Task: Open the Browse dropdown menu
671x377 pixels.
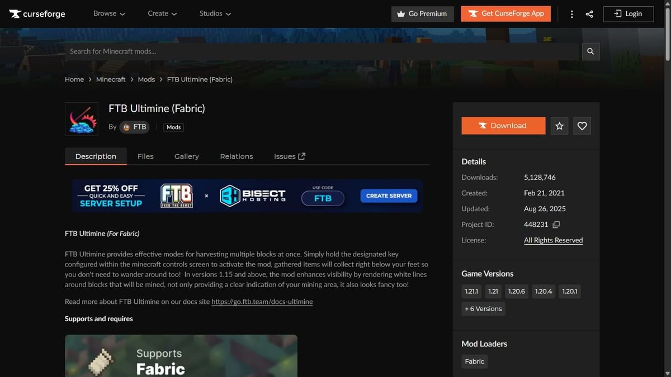Action: [x=109, y=13]
